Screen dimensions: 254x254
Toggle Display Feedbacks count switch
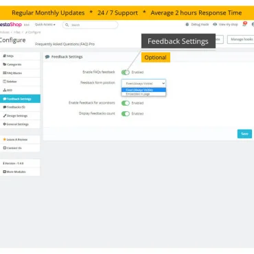click(126, 114)
